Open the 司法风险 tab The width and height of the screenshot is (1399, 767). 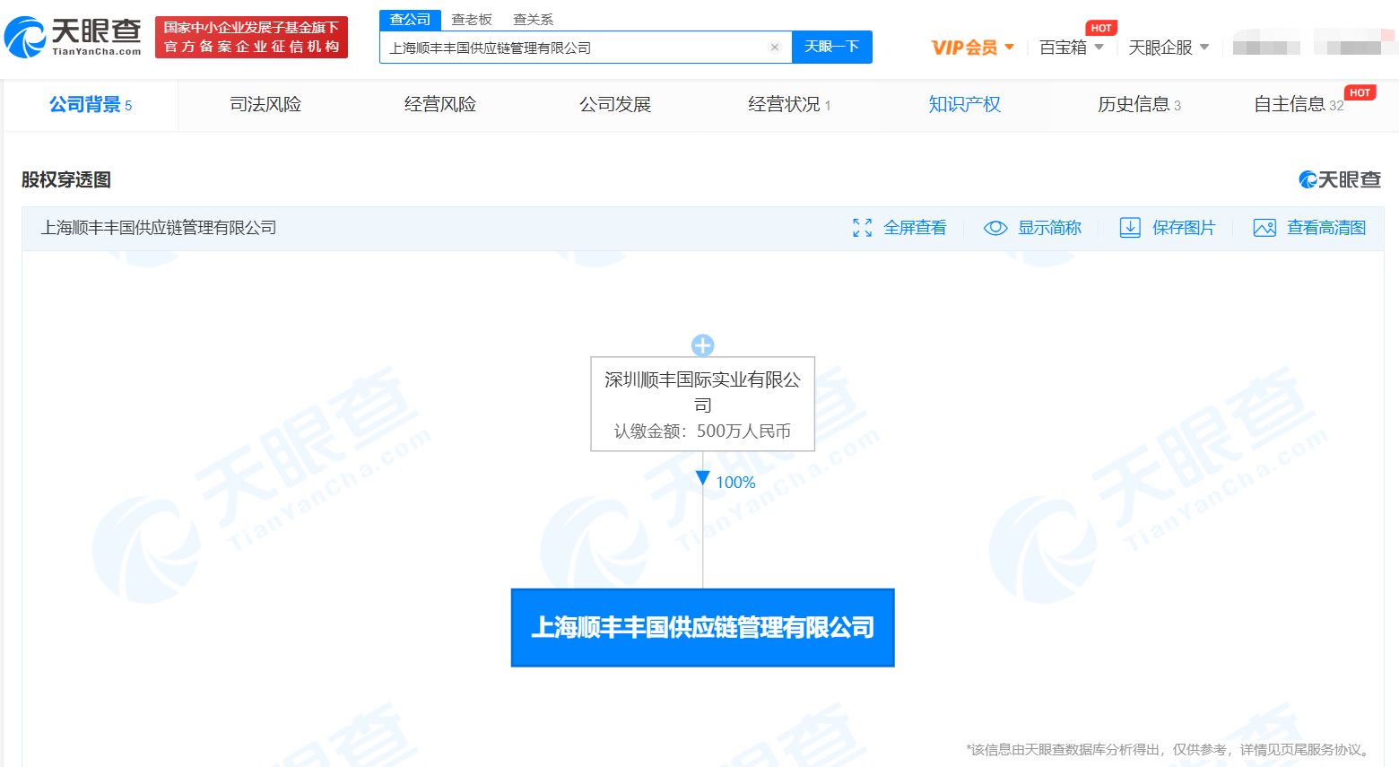click(265, 105)
